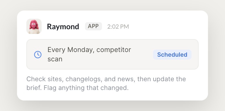Image resolution: width=225 pixels, height=111 pixels.
Task: Click the APP badge beside Raymond
Action: (x=93, y=26)
